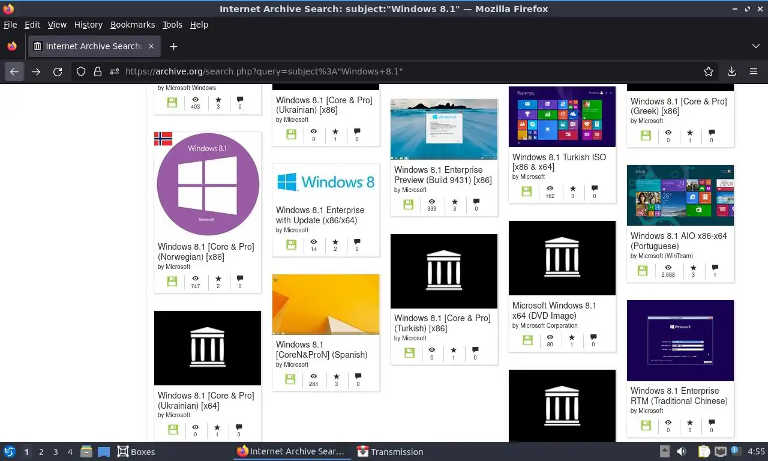
Task: Click the forward navigation arrow
Action: click(x=36, y=71)
